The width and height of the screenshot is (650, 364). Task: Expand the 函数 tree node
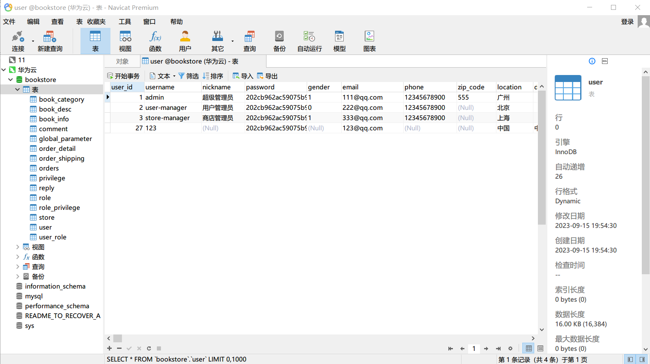pos(18,257)
